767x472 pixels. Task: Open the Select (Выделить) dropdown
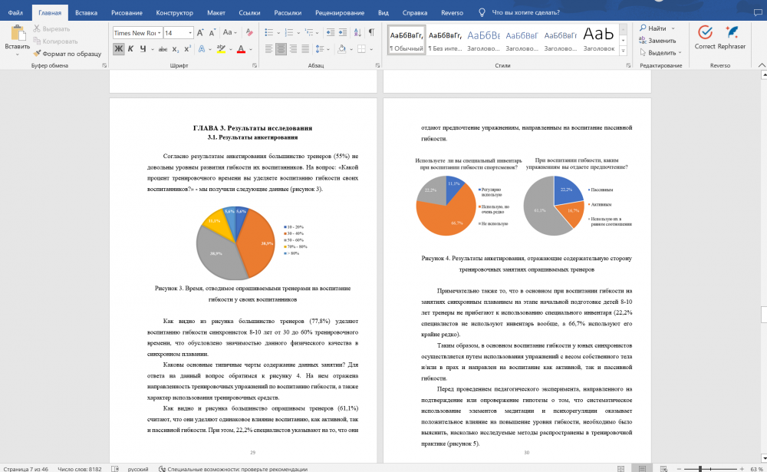pyautogui.click(x=660, y=52)
